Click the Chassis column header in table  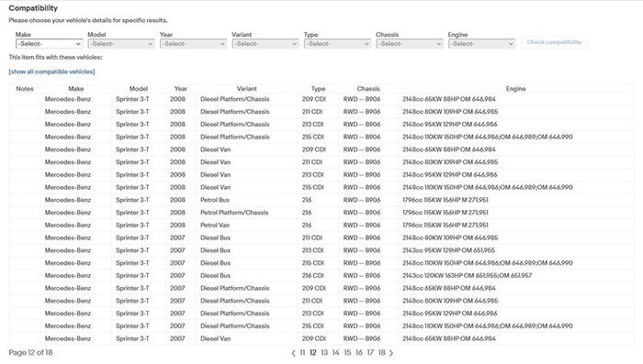(x=368, y=88)
